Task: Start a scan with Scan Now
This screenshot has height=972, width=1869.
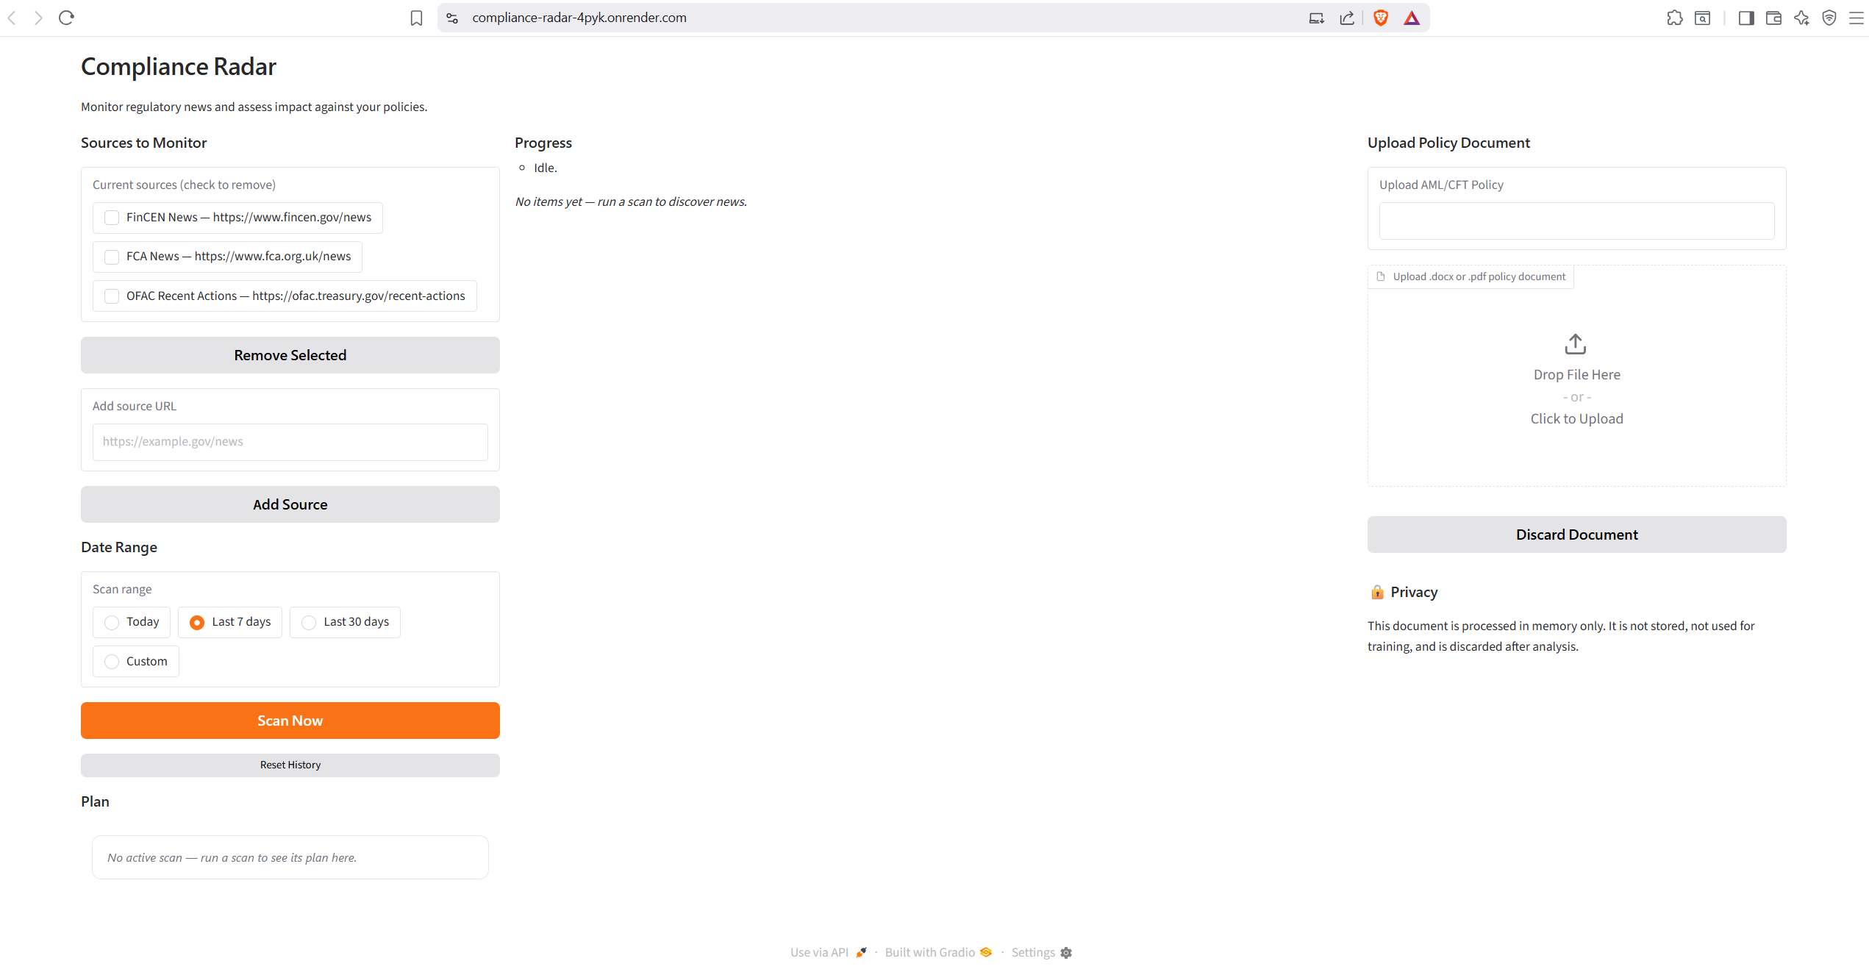Action: tap(290, 721)
